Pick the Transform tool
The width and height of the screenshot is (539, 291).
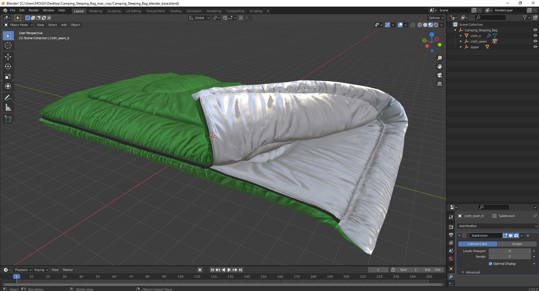[8, 86]
